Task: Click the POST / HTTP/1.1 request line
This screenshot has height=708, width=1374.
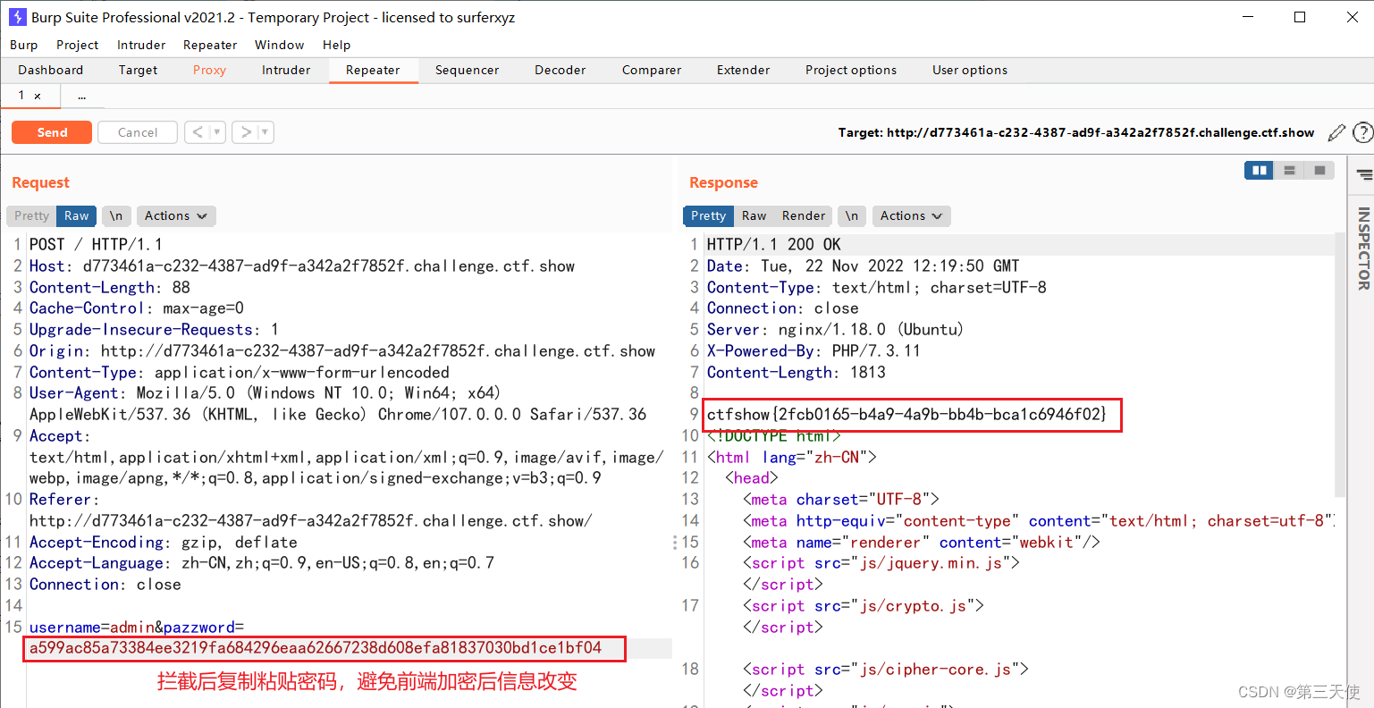Action: 96,244
